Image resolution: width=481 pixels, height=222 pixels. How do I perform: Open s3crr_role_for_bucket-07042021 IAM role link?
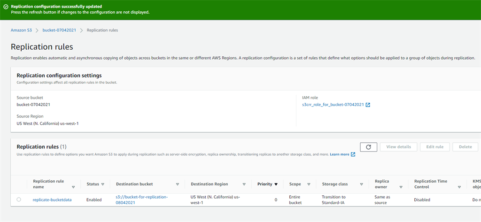coord(333,105)
